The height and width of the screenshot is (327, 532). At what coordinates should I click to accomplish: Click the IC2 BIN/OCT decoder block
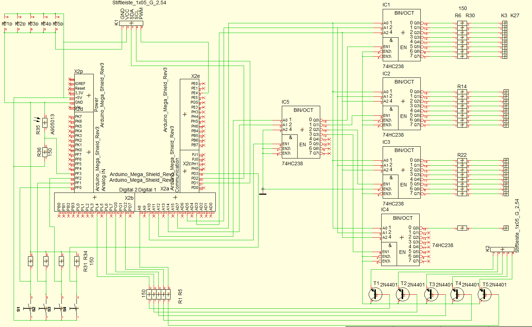point(401,104)
